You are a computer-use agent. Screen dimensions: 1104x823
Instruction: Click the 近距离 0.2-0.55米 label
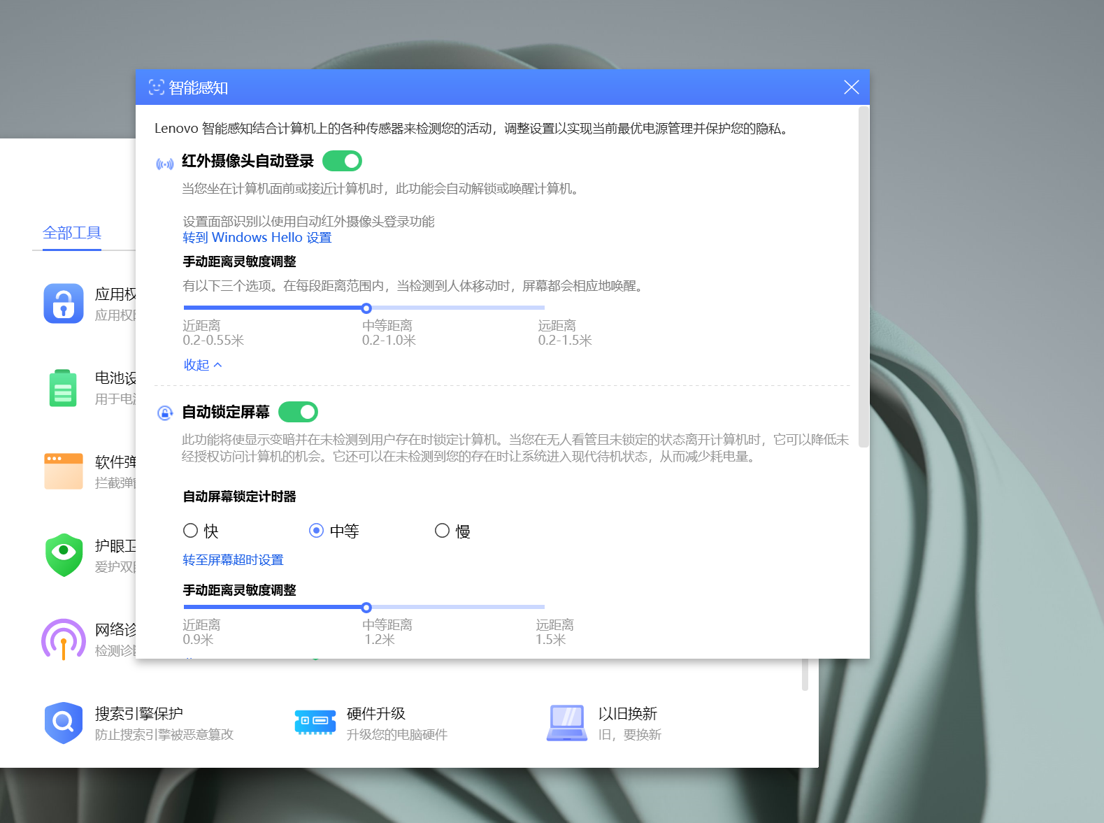tap(213, 333)
